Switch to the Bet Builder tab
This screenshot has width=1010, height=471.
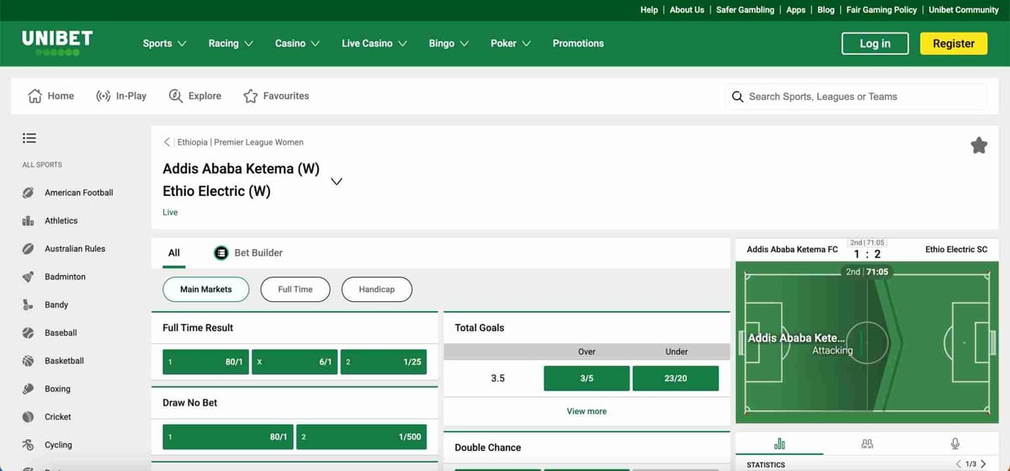248,252
